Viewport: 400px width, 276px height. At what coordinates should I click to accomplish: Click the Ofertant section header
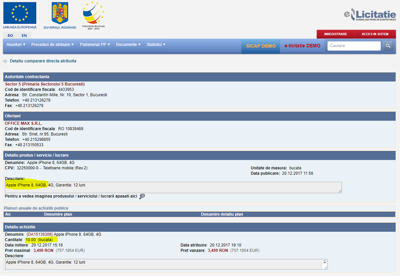199,116
